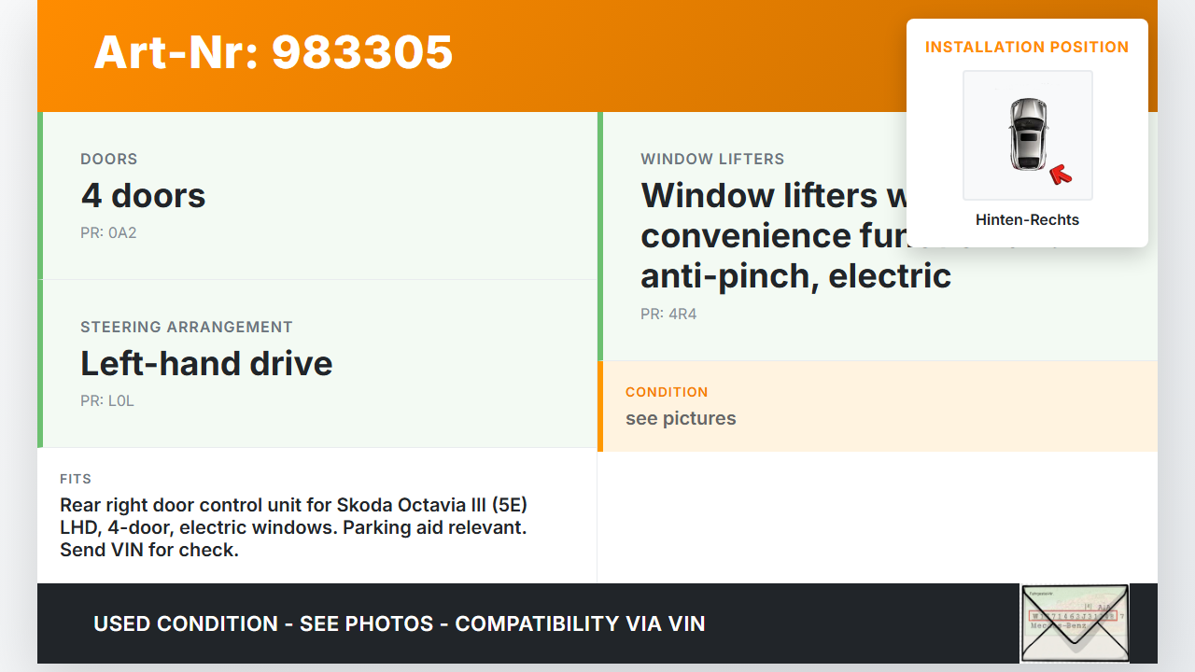This screenshot has height=672, width=1195.
Task: Click the "PR: 0A2" code
Action: [x=108, y=233]
